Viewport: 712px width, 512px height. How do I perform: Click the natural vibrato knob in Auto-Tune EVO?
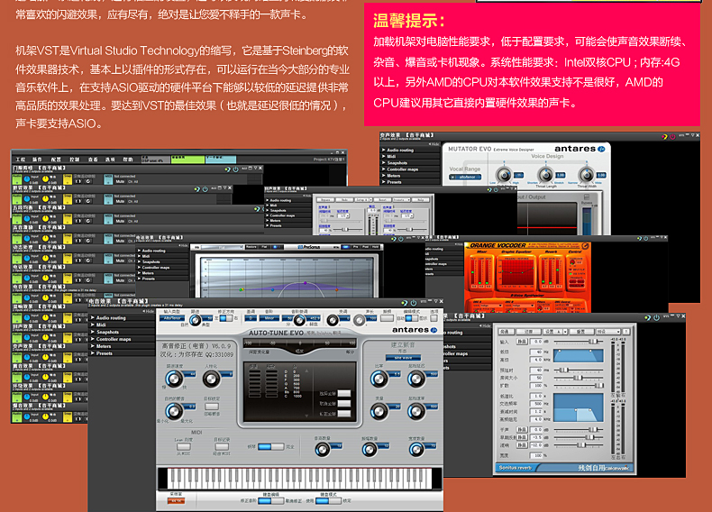pos(174,411)
